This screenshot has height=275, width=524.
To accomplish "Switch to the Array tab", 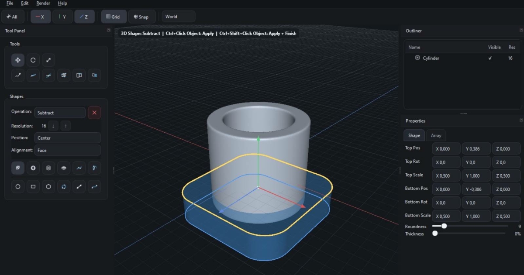I will (x=436, y=135).
